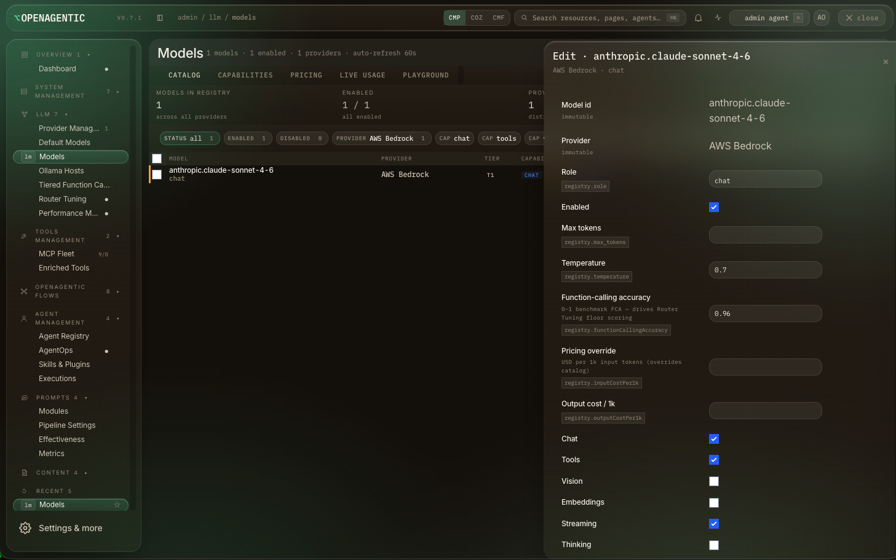Viewport: 896px width, 560px height.
Task: Click the Agent Management person icon
Action: pyautogui.click(x=24, y=318)
